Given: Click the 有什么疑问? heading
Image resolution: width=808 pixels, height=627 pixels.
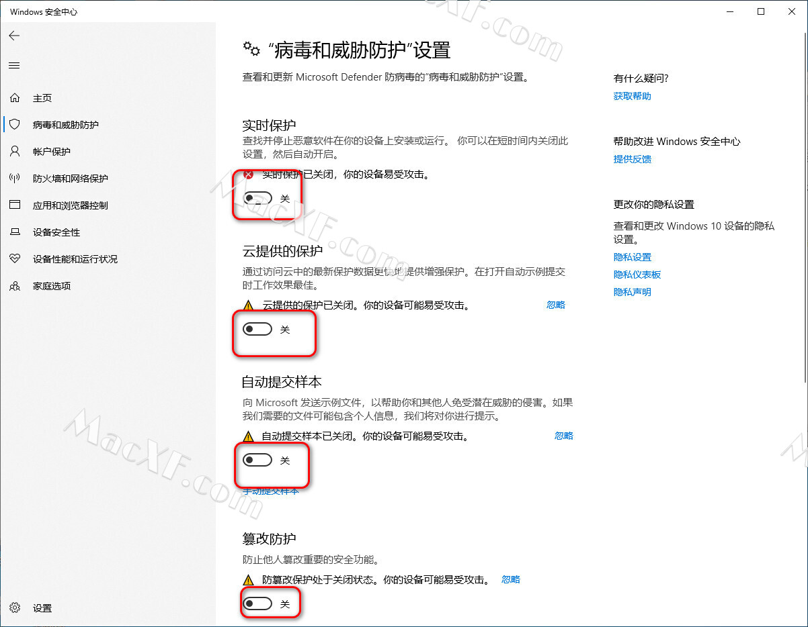Looking at the screenshot, I should 641,79.
